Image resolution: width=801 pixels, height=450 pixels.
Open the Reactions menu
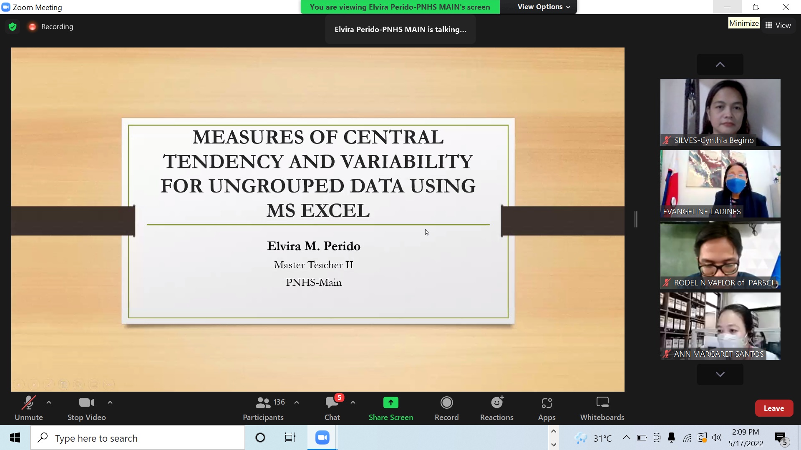[496, 408]
